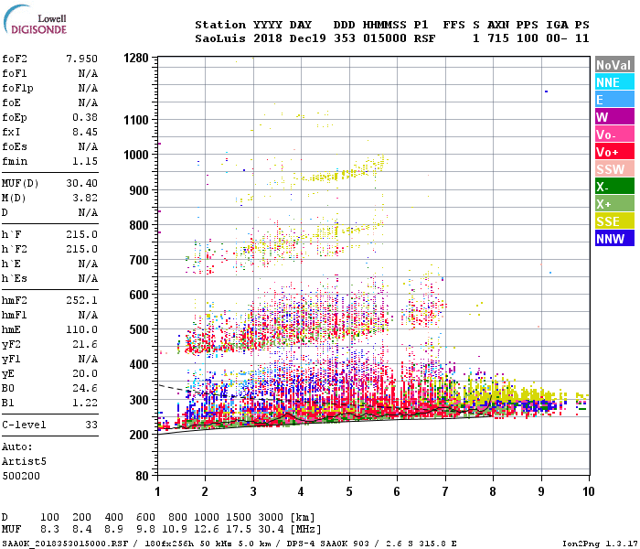
Task: Click the isolated blue echo near 9 MHz top
Action: point(546,91)
